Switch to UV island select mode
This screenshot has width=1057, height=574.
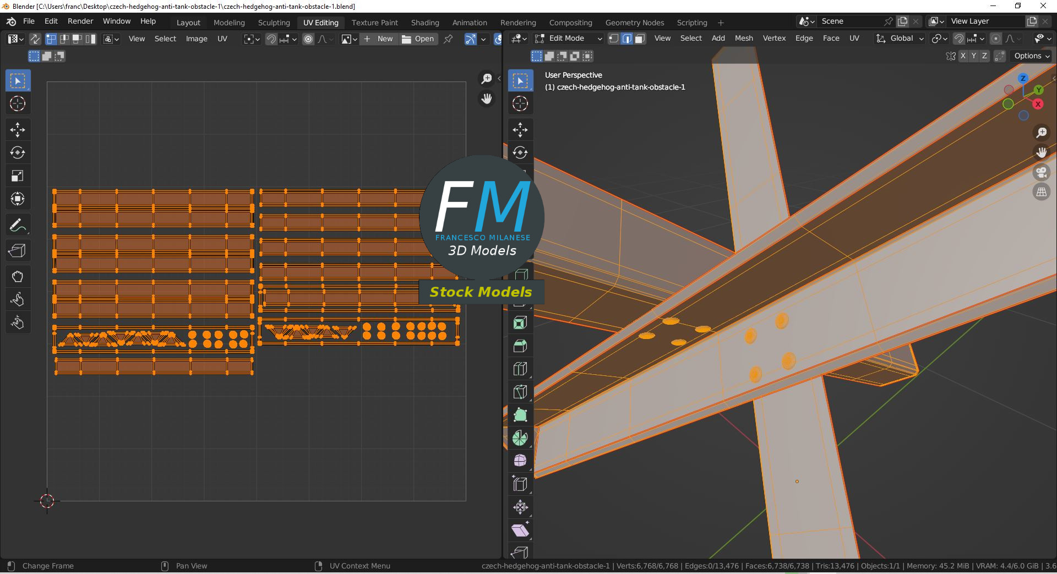click(90, 39)
